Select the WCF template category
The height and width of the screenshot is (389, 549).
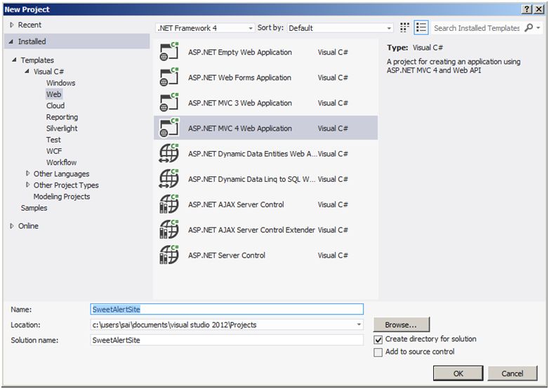tap(54, 151)
